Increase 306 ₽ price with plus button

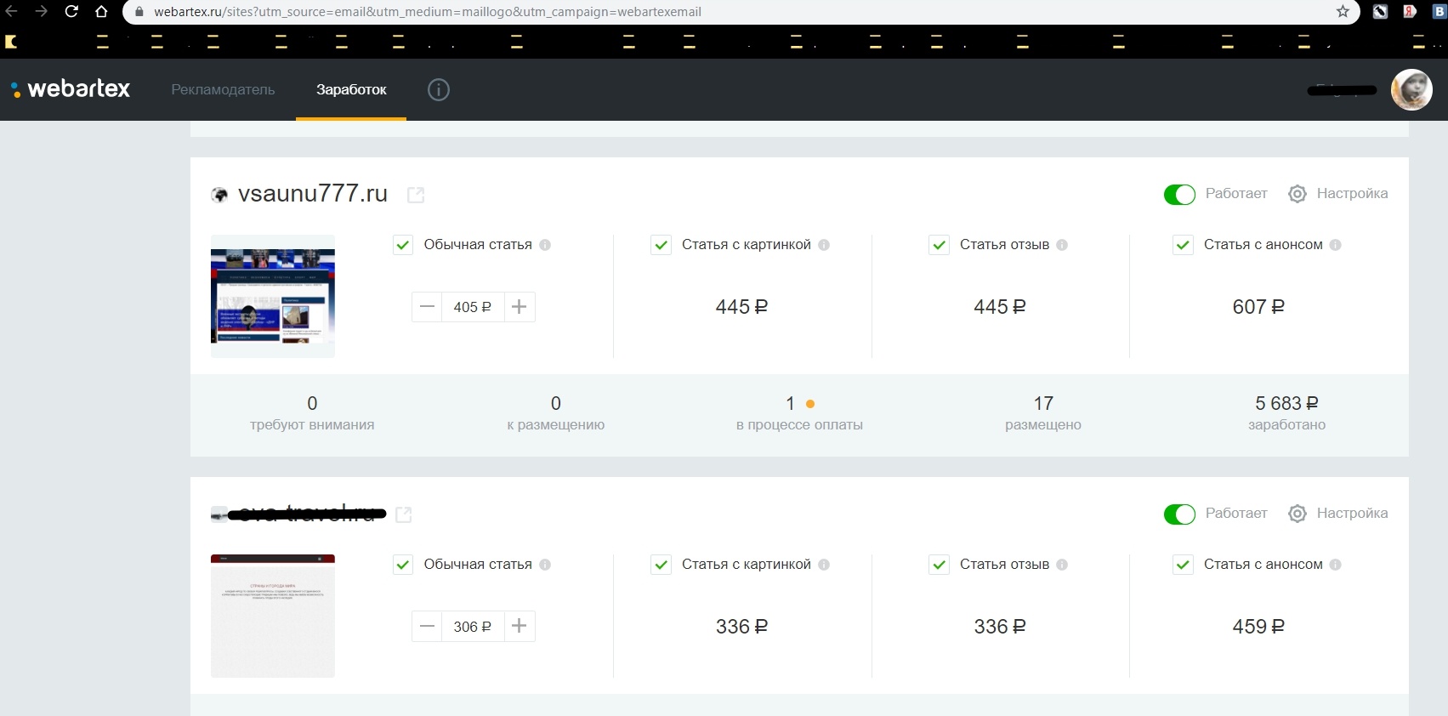(x=520, y=627)
